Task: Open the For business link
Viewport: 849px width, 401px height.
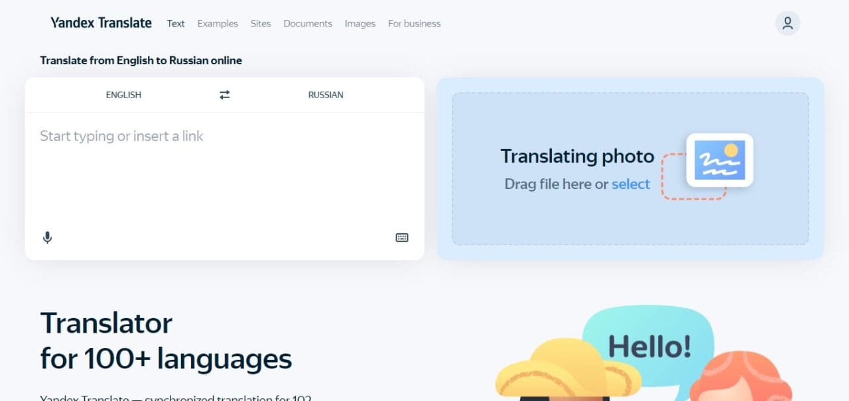Action: (x=415, y=23)
